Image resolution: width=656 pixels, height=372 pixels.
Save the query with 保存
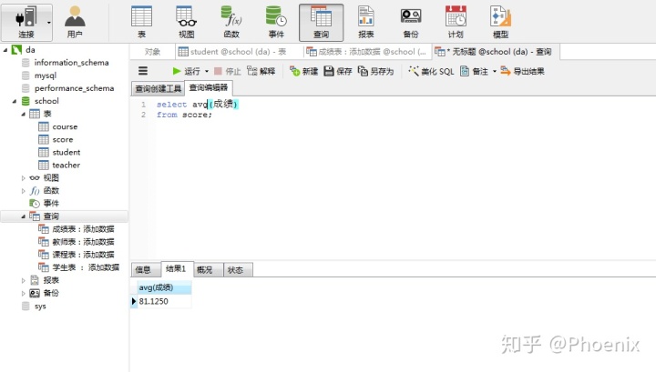click(338, 71)
